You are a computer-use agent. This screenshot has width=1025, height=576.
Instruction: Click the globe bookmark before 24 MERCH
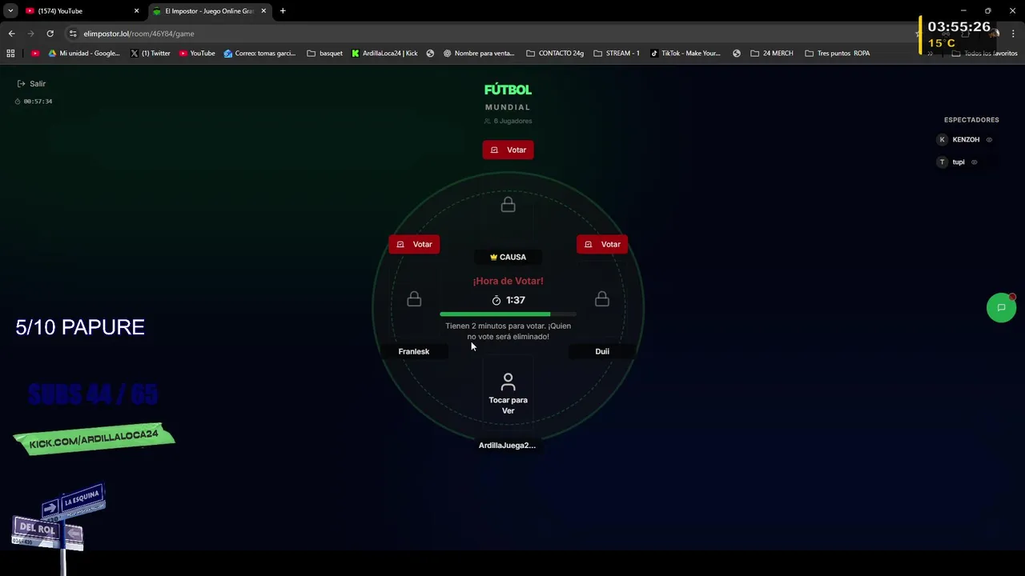[x=737, y=54]
